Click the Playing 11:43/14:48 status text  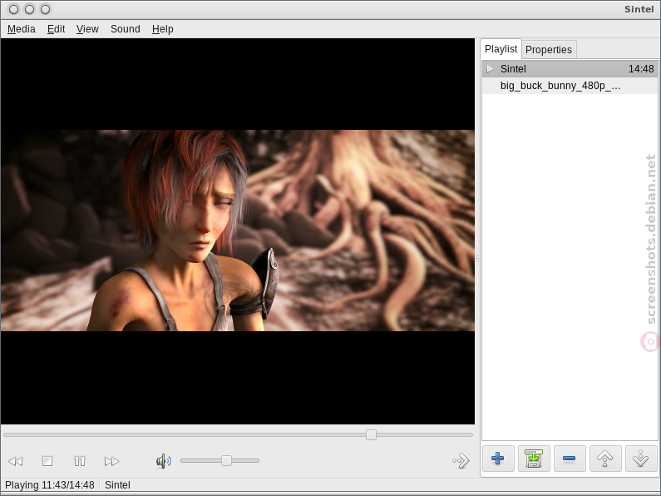click(x=50, y=485)
